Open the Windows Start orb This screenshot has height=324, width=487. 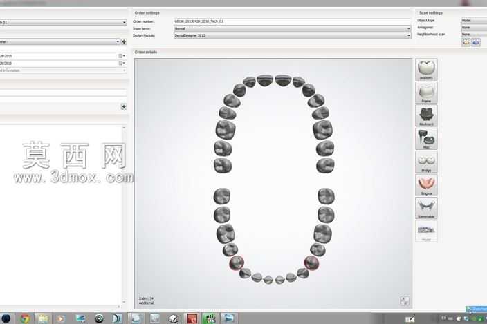click(6, 318)
